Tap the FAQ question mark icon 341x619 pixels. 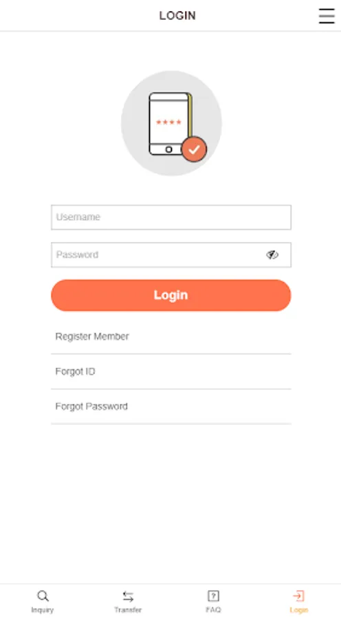click(x=213, y=596)
